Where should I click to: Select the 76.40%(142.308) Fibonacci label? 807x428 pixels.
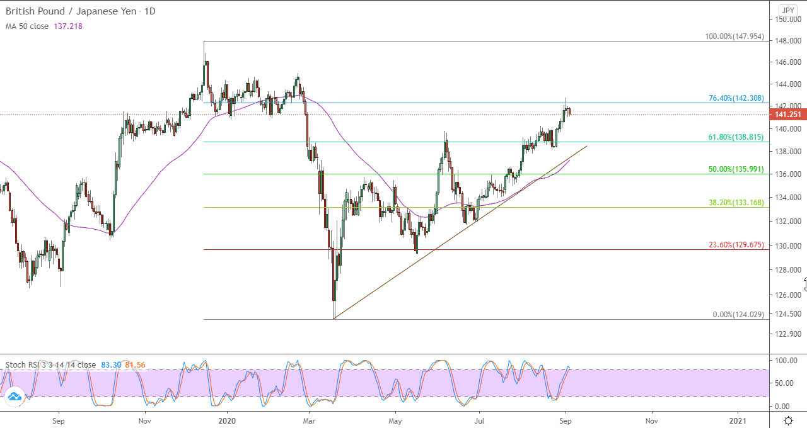pyautogui.click(x=736, y=98)
